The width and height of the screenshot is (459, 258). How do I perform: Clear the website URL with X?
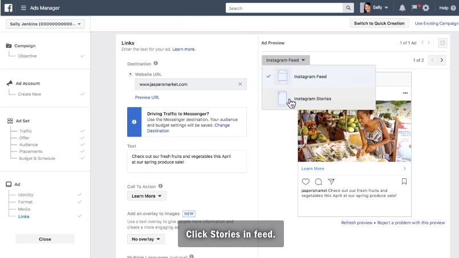pos(240,84)
